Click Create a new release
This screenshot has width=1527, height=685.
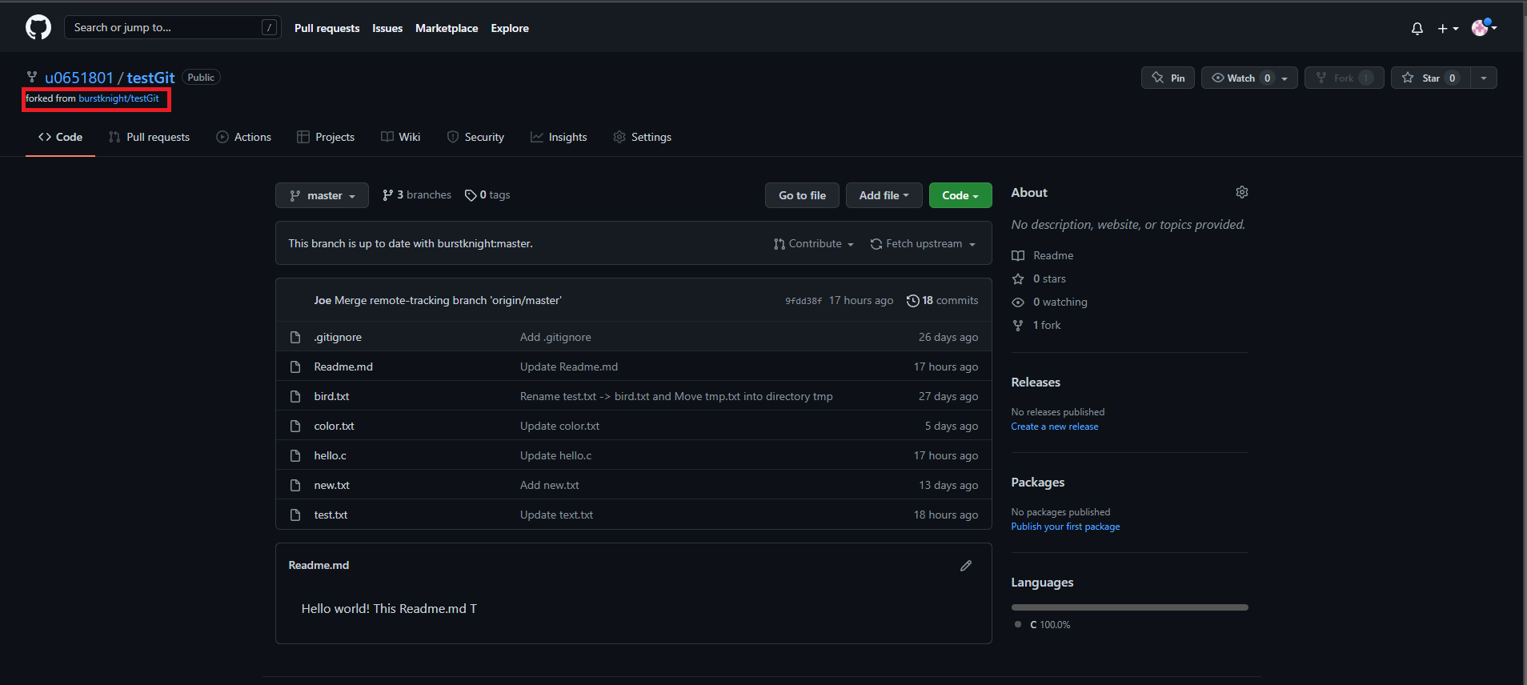pyautogui.click(x=1055, y=427)
